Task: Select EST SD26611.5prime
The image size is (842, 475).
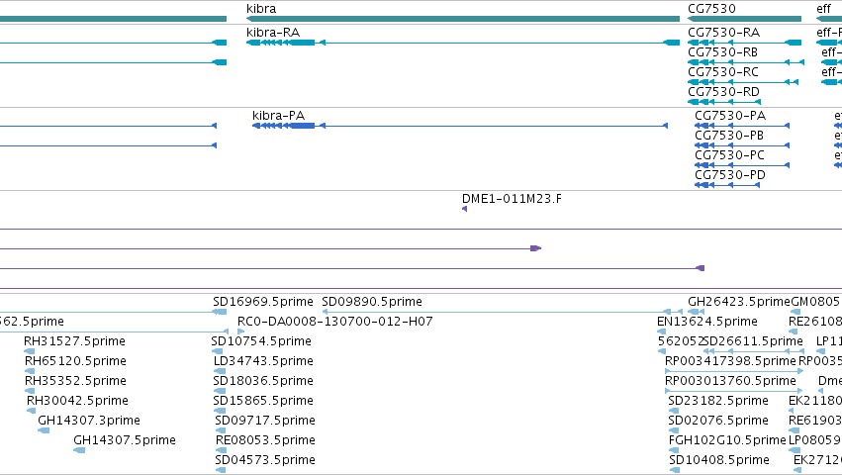Action: coord(753,341)
